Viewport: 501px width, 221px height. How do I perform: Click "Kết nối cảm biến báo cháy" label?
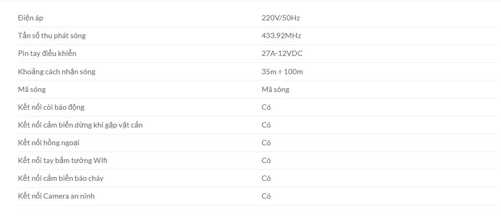coord(61,178)
